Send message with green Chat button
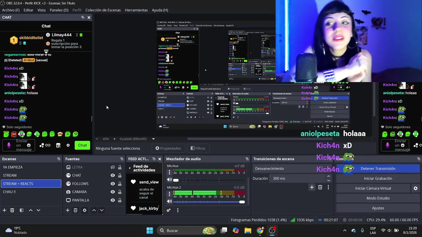The image size is (422, 237). click(x=82, y=145)
